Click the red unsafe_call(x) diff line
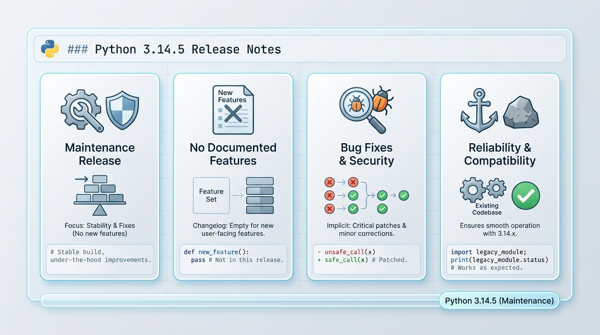 (x=346, y=252)
